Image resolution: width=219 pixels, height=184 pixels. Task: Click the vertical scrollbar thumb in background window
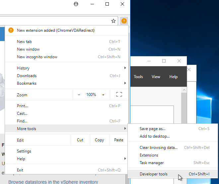pos(184,108)
